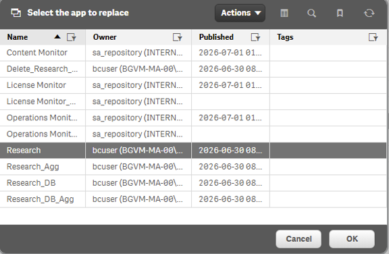Click the search magnifier icon
Screen dimensions: 389x254
(x=311, y=13)
